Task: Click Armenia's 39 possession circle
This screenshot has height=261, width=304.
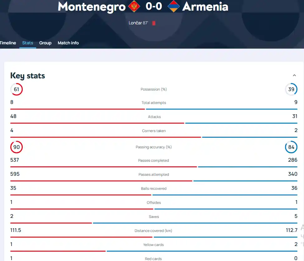Action: (x=291, y=89)
